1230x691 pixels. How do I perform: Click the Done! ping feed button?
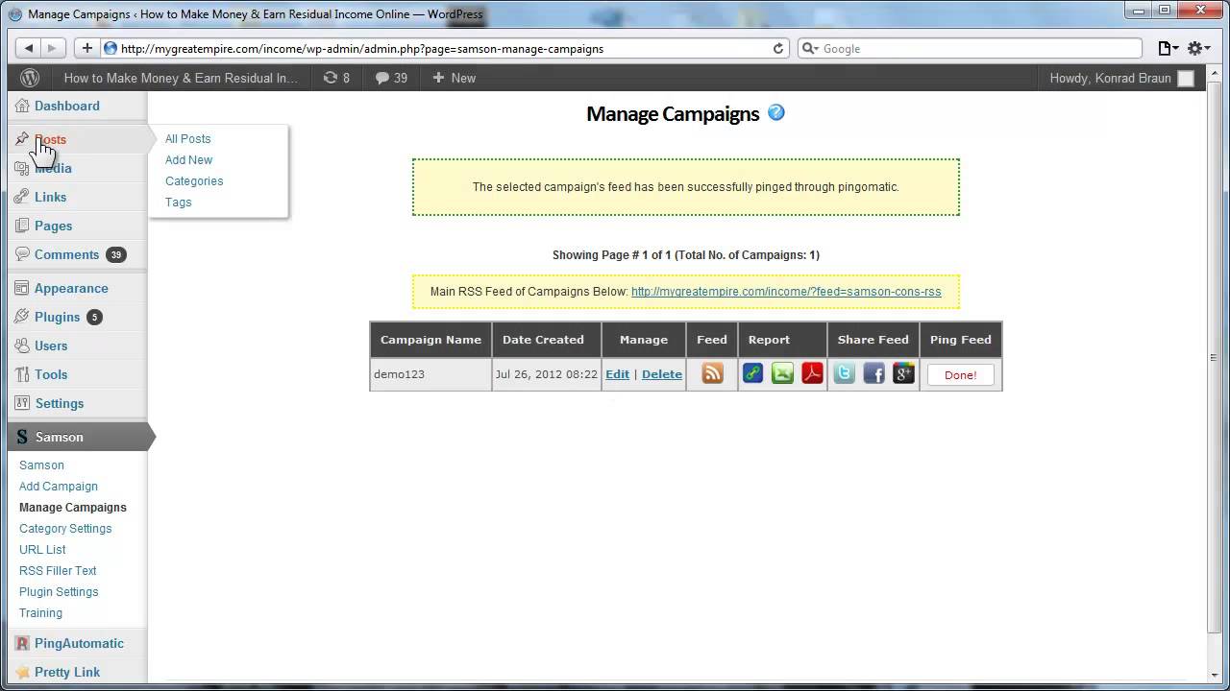click(x=960, y=375)
